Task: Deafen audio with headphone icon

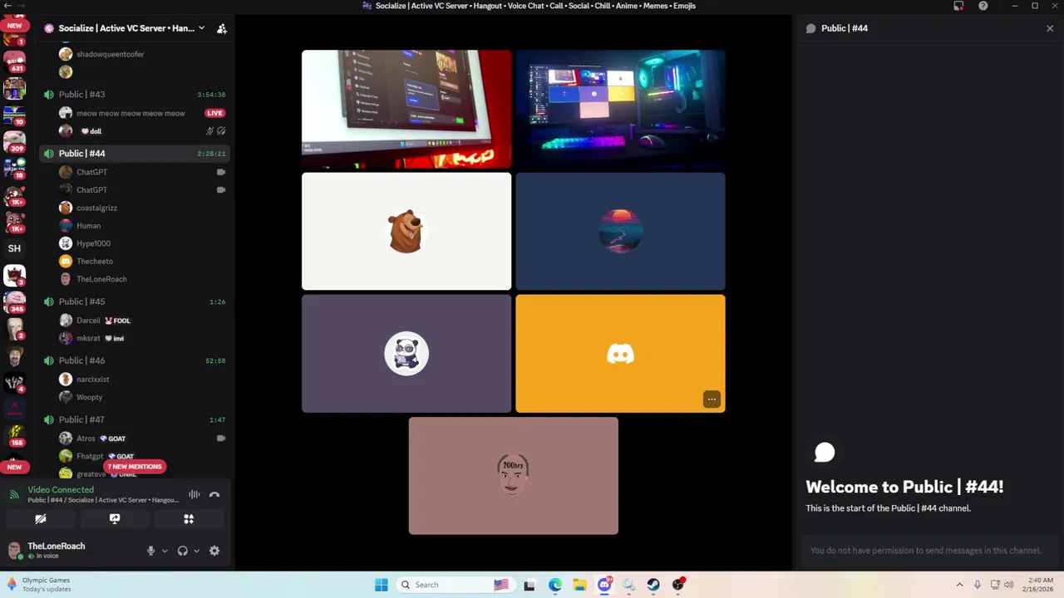Action: tap(182, 551)
